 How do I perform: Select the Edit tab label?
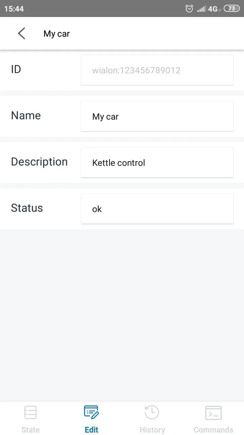(91, 430)
